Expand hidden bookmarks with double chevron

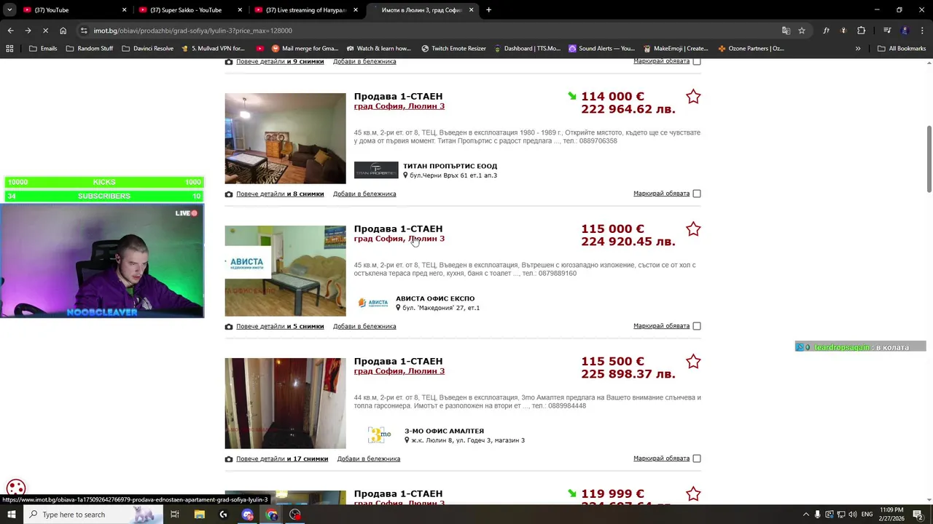858,49
